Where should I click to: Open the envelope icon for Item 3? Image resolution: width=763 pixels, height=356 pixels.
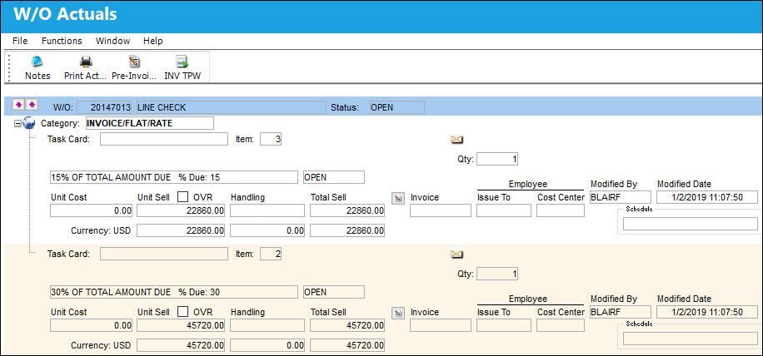coord(456,140)
